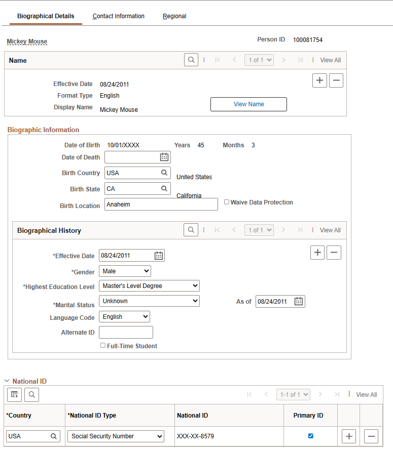Click the search icon in Name header
The height and width of the screenshot is (453, 393).
191,60
